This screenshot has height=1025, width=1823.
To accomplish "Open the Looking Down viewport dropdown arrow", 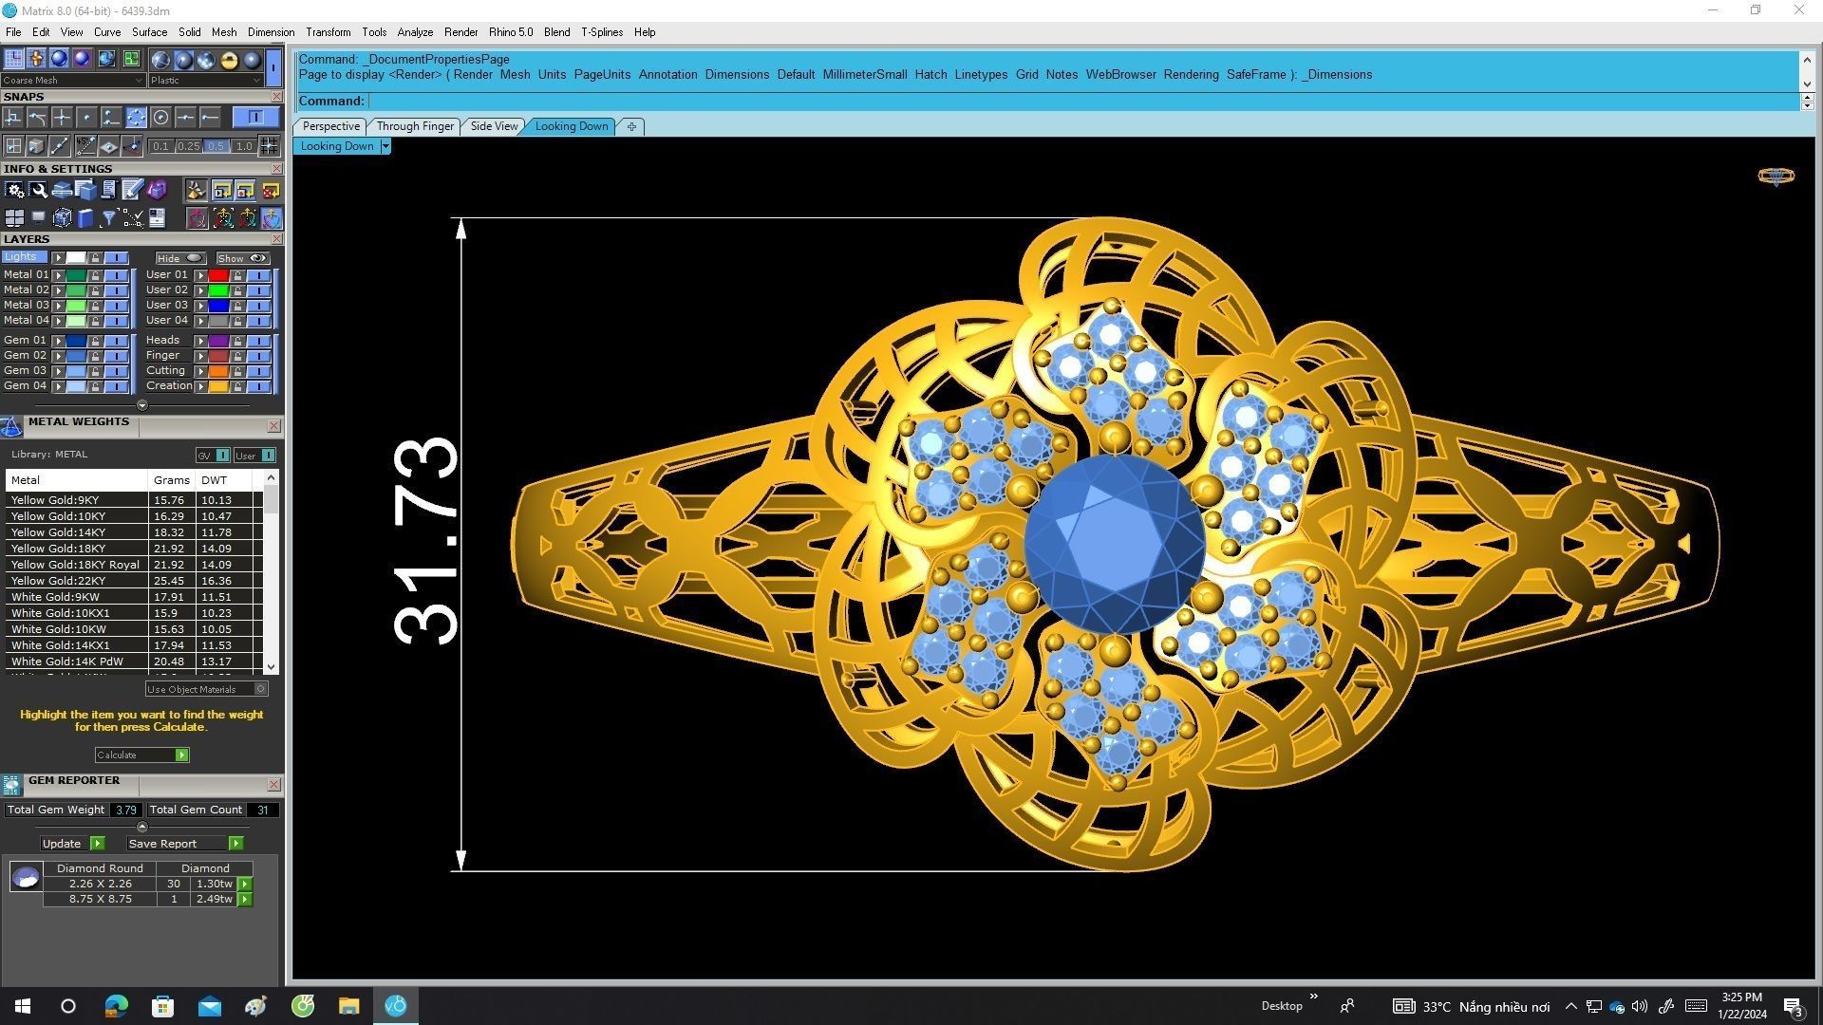I will pyautogui.click(x=385, y=146).
